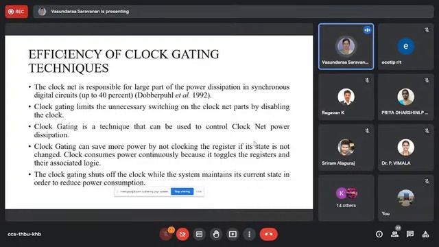Click the speaking indicator on Vasundaraa's tile
439x247 pixels.
click(x=368, y=30)
